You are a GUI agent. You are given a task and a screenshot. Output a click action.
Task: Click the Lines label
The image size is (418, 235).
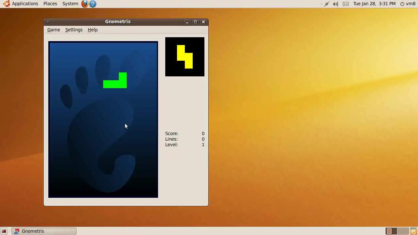point(171,139)
